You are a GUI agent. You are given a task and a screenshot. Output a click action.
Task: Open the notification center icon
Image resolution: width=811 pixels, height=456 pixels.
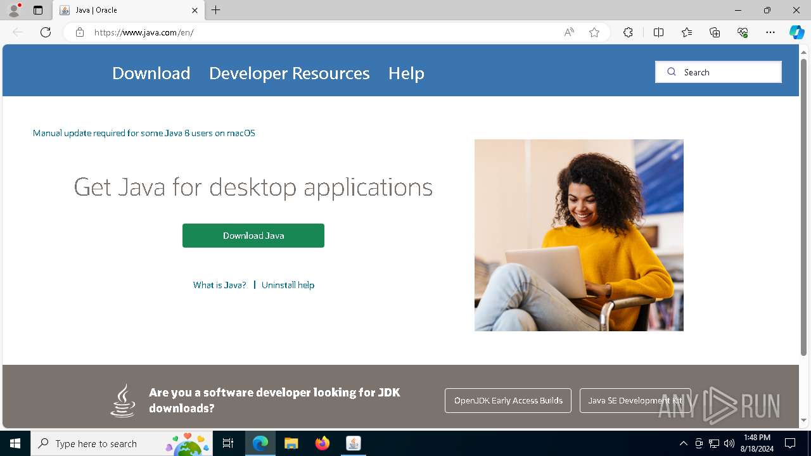pyautogui.click(x=790, y=443)
